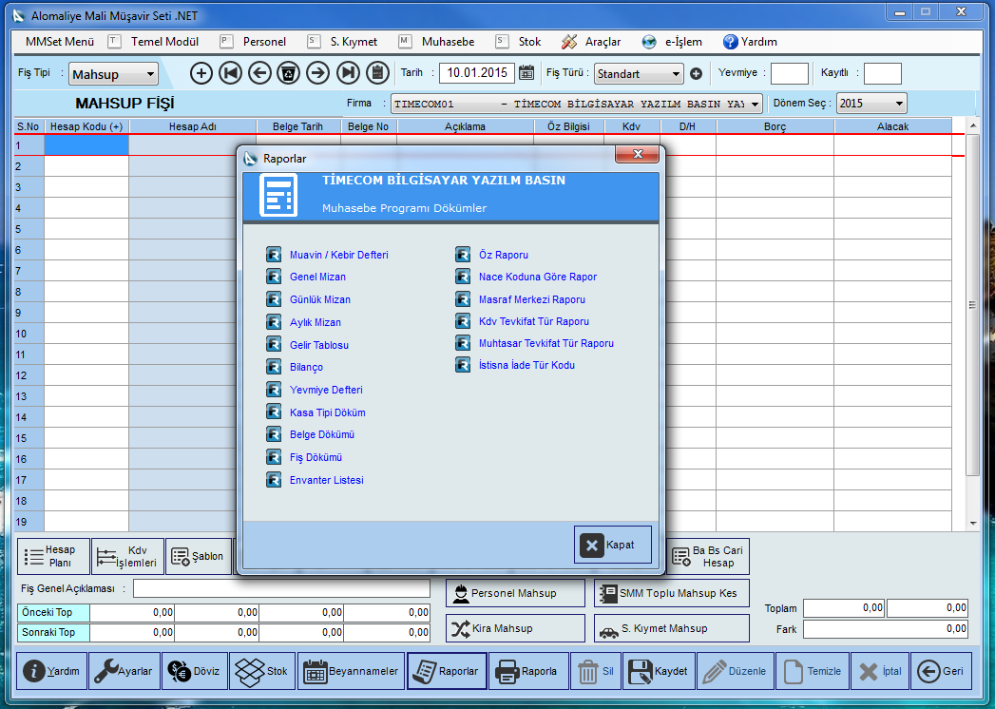The height and width of the screenshot is (709, 995).
Task: Click the Tarih date field showing 10.01.2015
Action: tap(477, 73)
